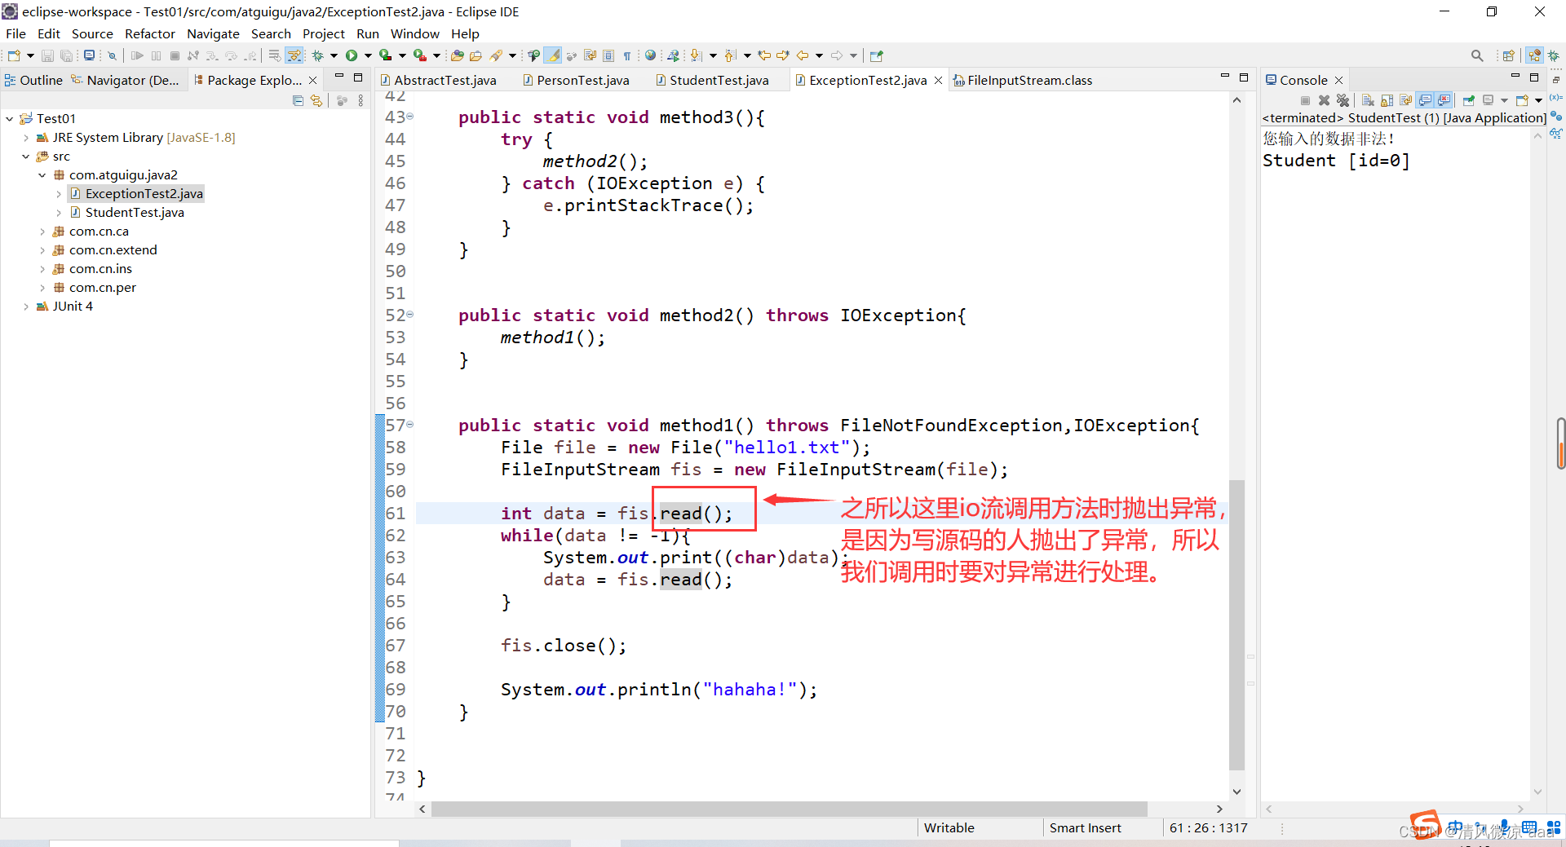
Task: Expand JRE System Library node
Action: (26, 138)
